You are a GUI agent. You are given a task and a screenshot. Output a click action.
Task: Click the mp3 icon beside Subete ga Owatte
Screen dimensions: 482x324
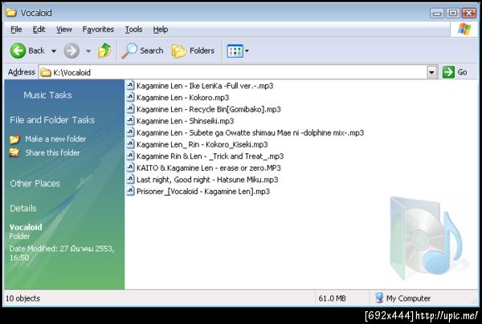pos(131,132)
